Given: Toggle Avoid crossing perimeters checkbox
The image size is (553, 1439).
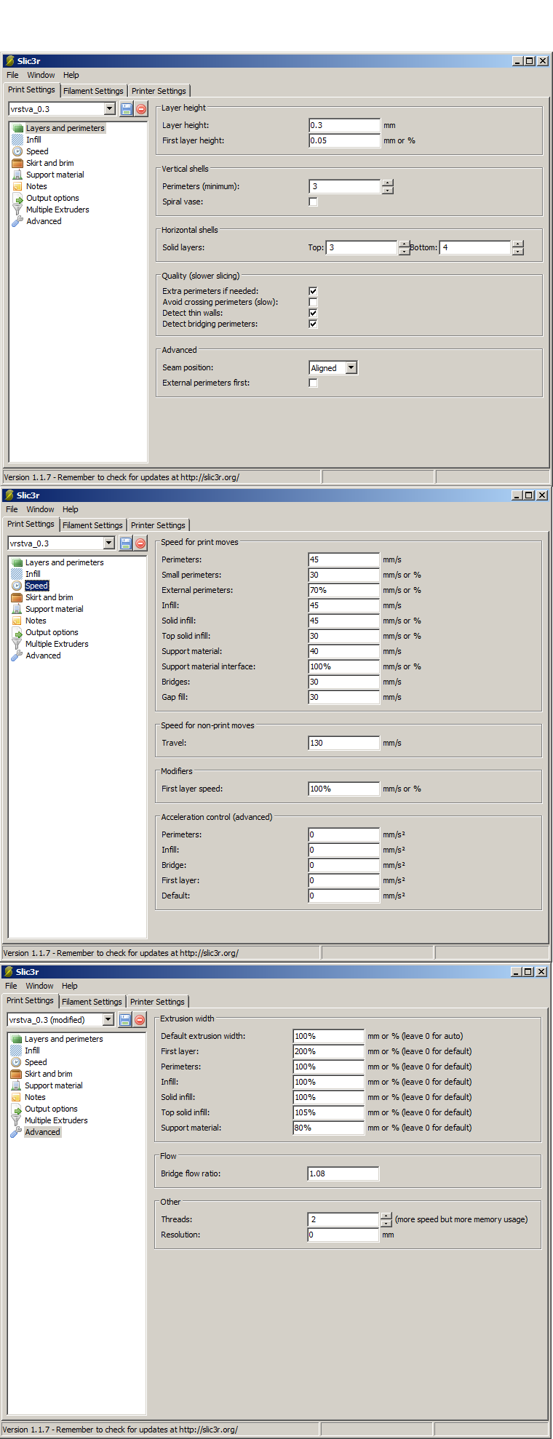Looking at the screenshot, I should (313, 302).
